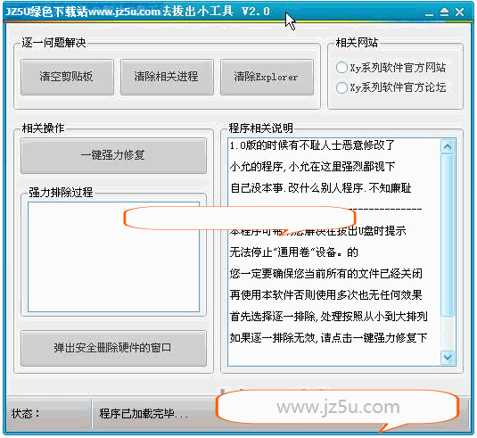
Task: Click the 状态： label in status bar
Action: (x=26, y=414)
